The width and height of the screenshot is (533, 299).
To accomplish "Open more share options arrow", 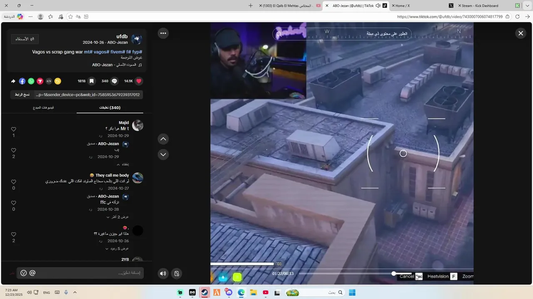I will click(13, 81).
